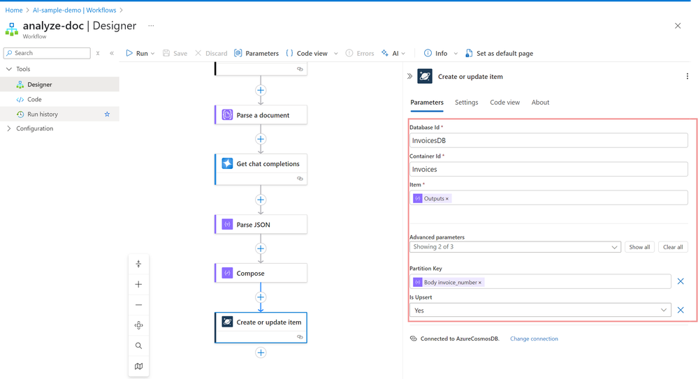Image resolution: width=698 pixels, height=379 pixels.
Task: Click the Database Id input field
Action: click(x=548, y=140)
